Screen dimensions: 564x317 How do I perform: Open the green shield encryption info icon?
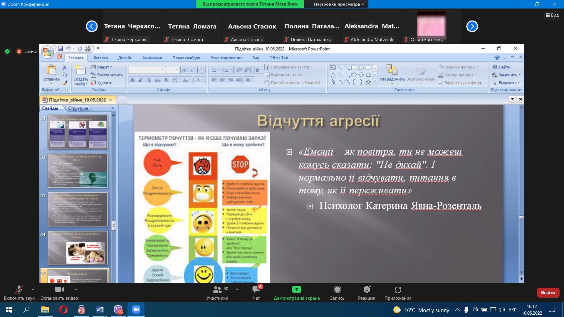coord(7,51)
